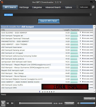Open the search query history dropdown
96x107 pixels.
pyautogui.click(x=90, y=15)
